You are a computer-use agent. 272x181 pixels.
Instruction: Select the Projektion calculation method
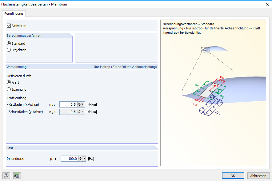coord(9,50)
